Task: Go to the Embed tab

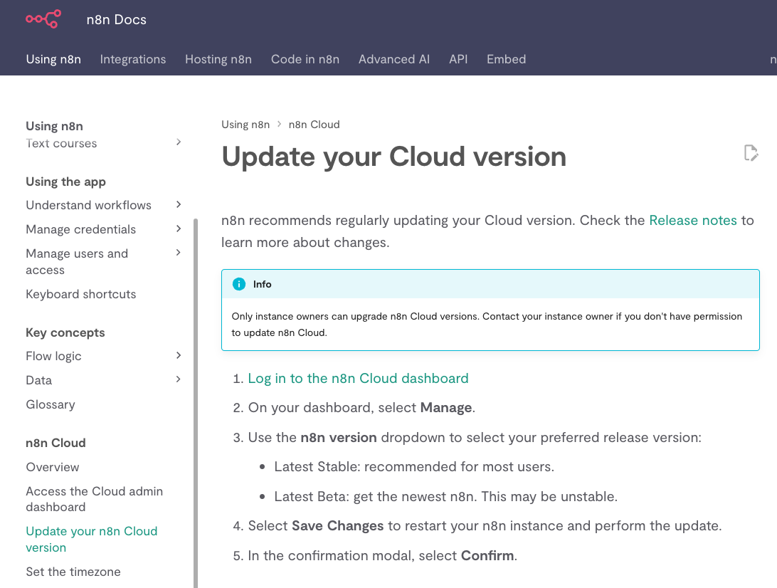Action: [506, 59]
